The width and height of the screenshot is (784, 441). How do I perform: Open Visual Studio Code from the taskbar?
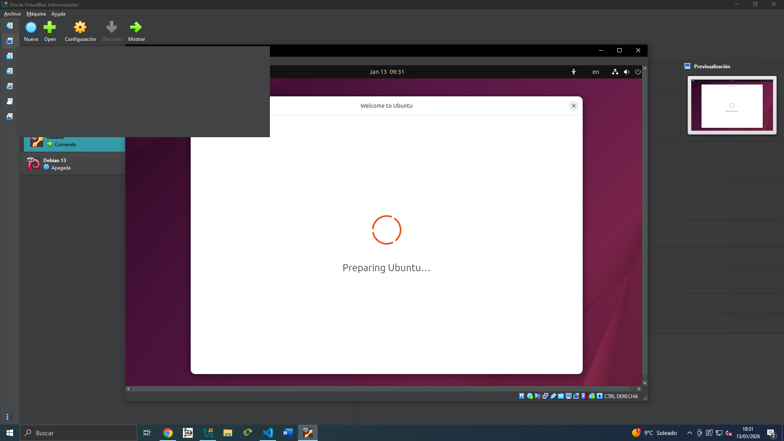268,433
